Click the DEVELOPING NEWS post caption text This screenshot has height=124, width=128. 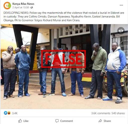[x=64, y=17]
